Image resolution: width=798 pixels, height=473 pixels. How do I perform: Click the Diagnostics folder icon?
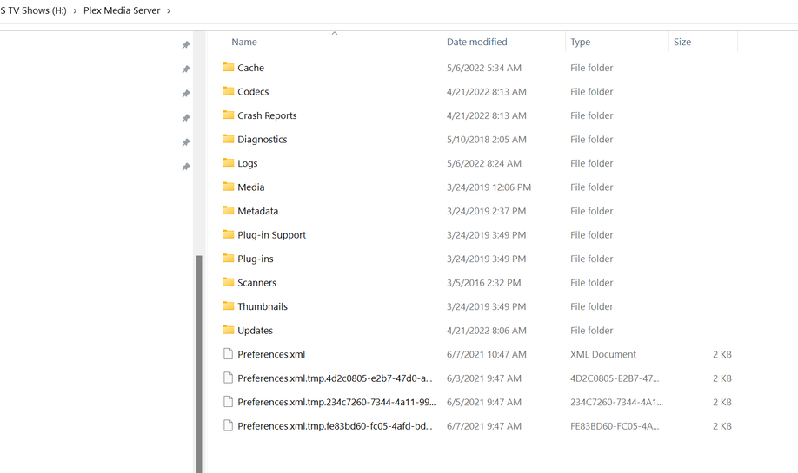point(229,139)
